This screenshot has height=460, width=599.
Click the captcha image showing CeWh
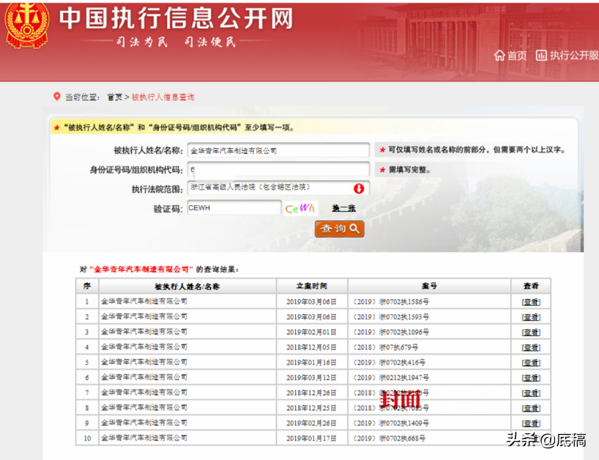300,208
